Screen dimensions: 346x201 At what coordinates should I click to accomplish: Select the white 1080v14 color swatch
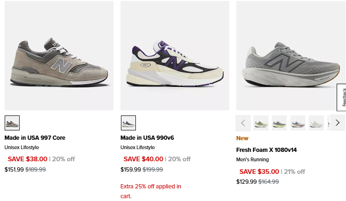[x=316, y=123]
